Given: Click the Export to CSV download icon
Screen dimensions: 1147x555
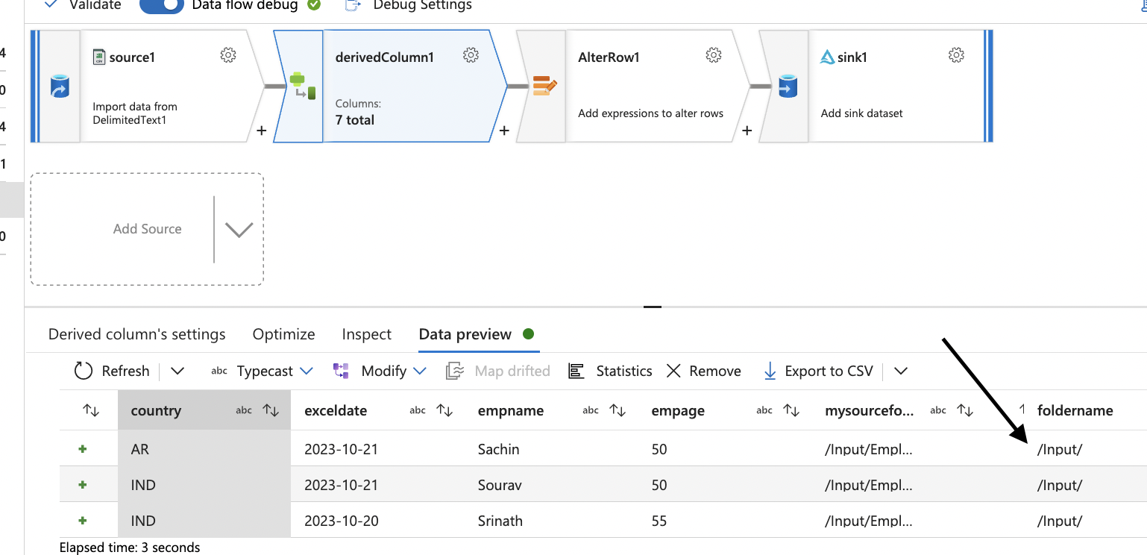Looking at the screenshot, I should (x=770, y=371).
